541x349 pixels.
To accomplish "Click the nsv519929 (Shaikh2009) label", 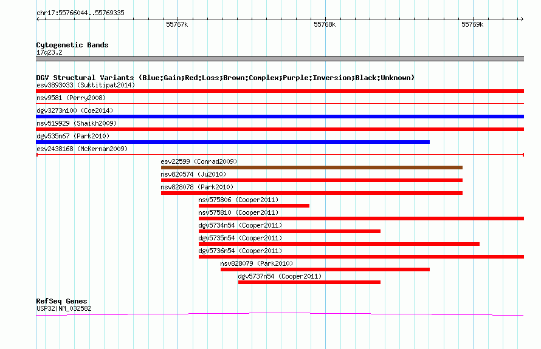I will (77, 123).
